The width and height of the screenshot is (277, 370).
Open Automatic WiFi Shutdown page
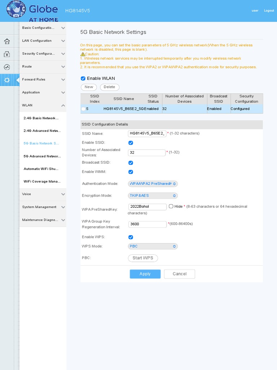41,169
